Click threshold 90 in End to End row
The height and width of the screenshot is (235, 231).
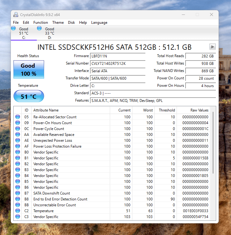point(173,199)
